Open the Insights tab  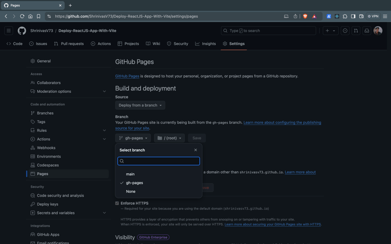pyautogui.click(x=205, y=43)
